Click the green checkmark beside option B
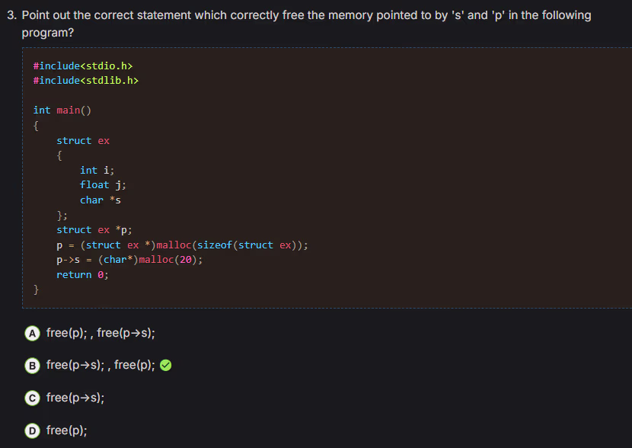The image size is (632, 448). tap(166, 366)
